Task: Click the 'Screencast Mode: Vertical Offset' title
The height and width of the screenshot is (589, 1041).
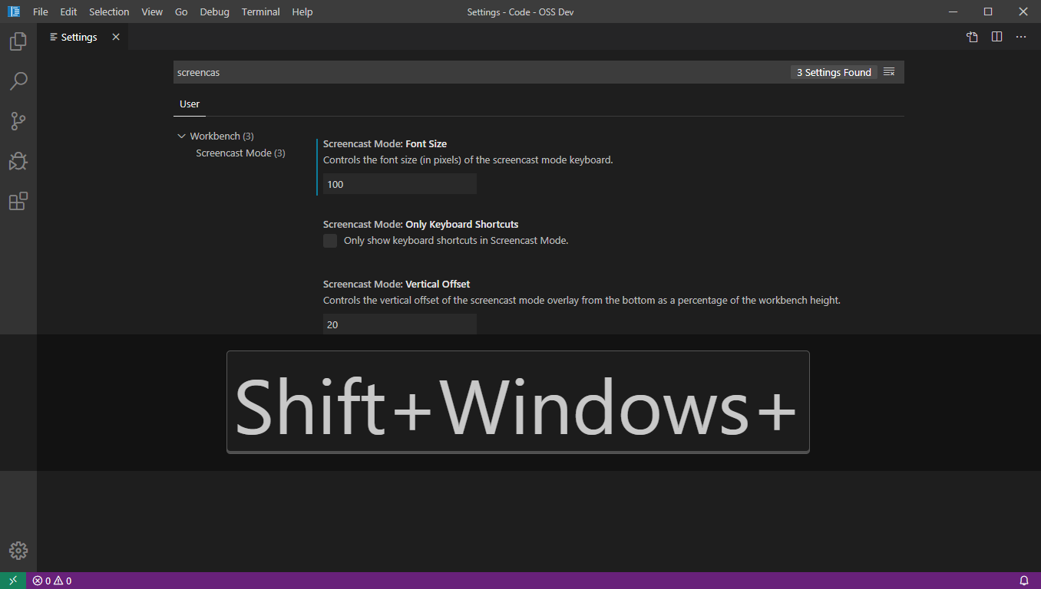Action: [x=396, y=284]
